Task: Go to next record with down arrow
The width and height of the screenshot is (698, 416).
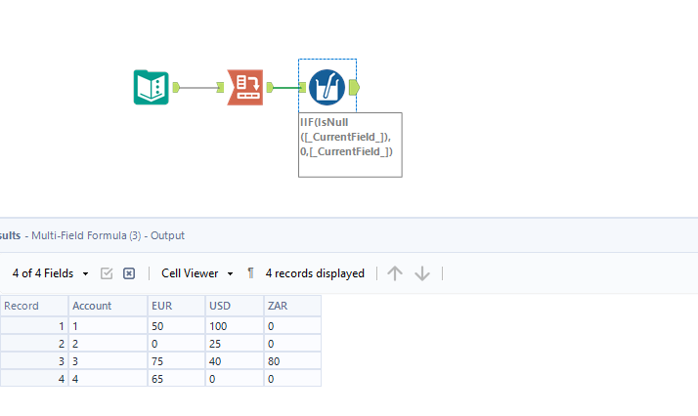Action: [x=422, y=273]
